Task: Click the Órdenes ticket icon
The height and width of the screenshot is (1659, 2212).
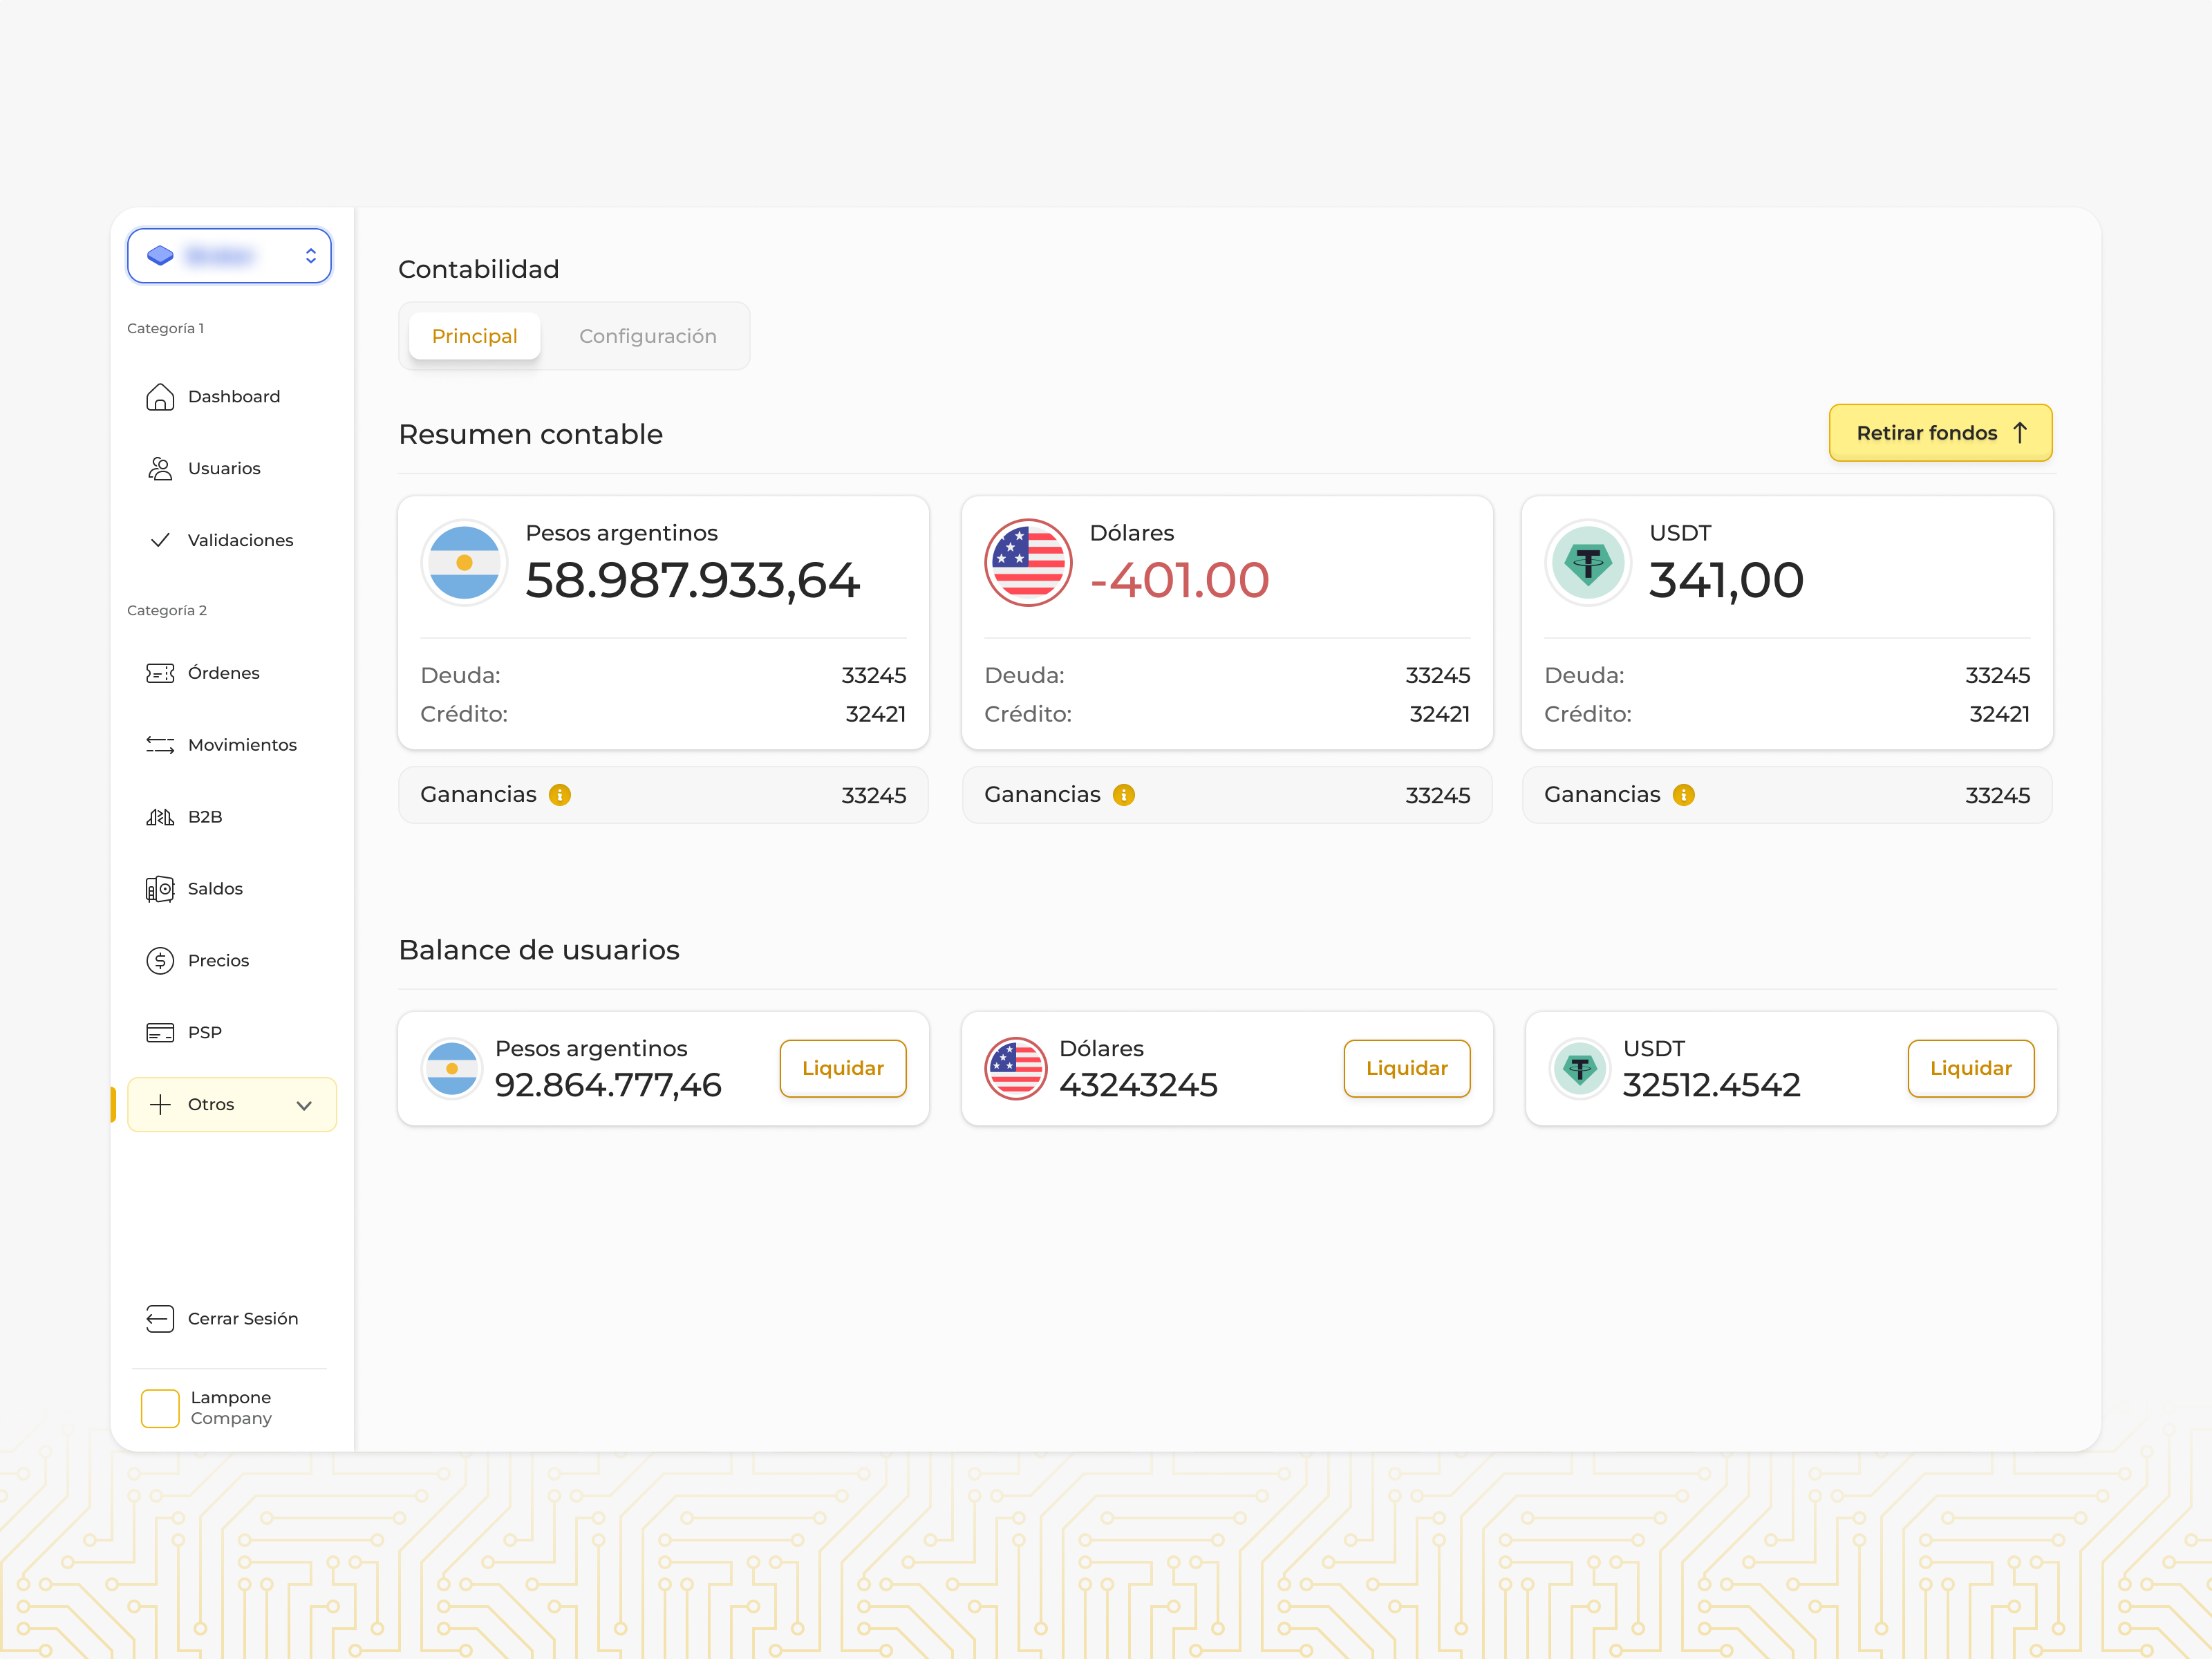Action: [x=160, y=673]
